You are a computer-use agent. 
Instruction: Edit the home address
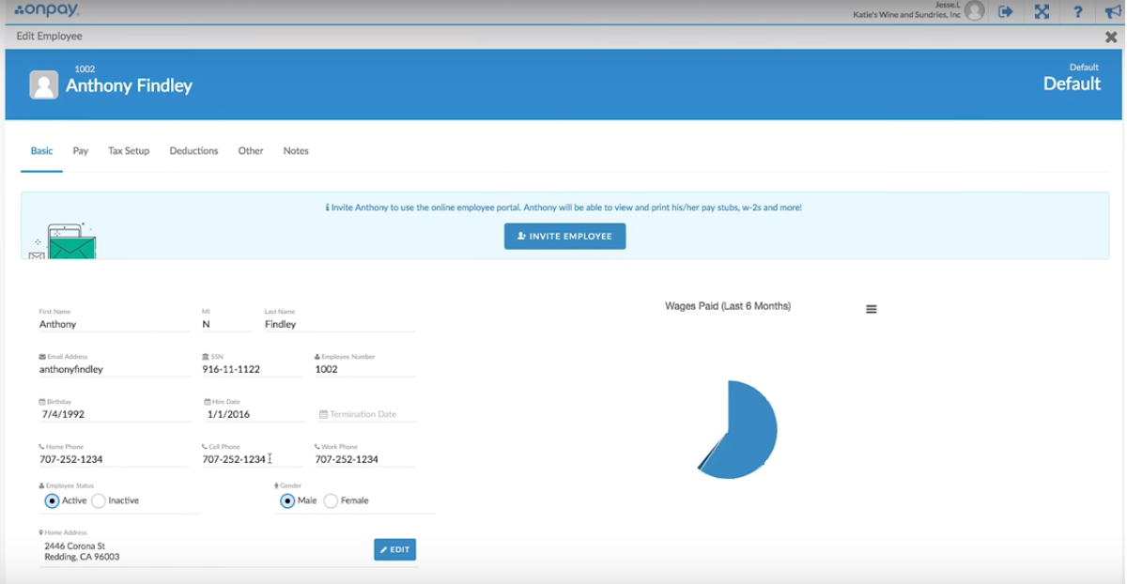coord(394,549)
